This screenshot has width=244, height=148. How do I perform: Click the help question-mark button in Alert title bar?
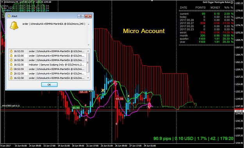click(x=81, y=16)
